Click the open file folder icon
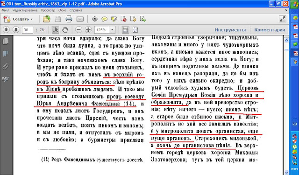Screen dimensions: 299x175 [47, 19]
